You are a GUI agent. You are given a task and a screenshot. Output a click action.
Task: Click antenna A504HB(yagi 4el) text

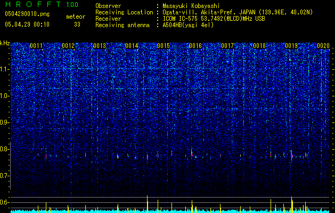(188, 25)
